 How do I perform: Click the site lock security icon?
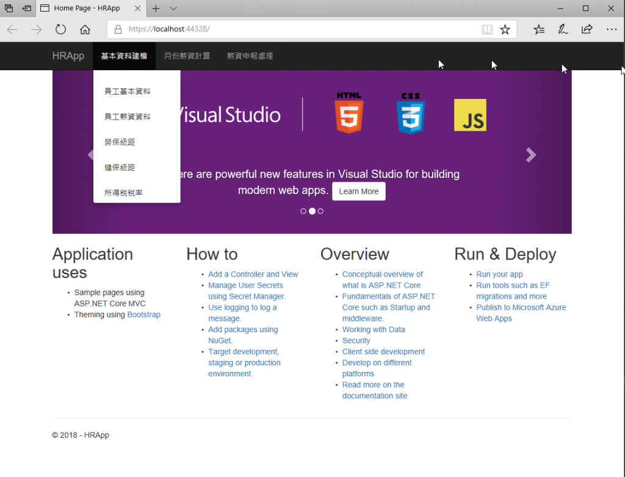[x=118, y=29]
